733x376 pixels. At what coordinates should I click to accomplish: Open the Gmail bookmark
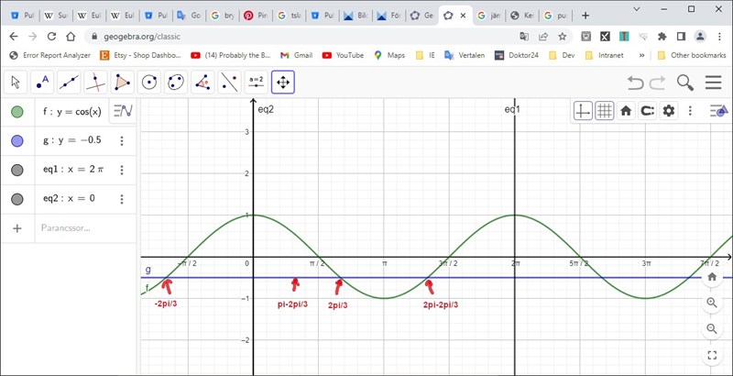tap(297, 55)
